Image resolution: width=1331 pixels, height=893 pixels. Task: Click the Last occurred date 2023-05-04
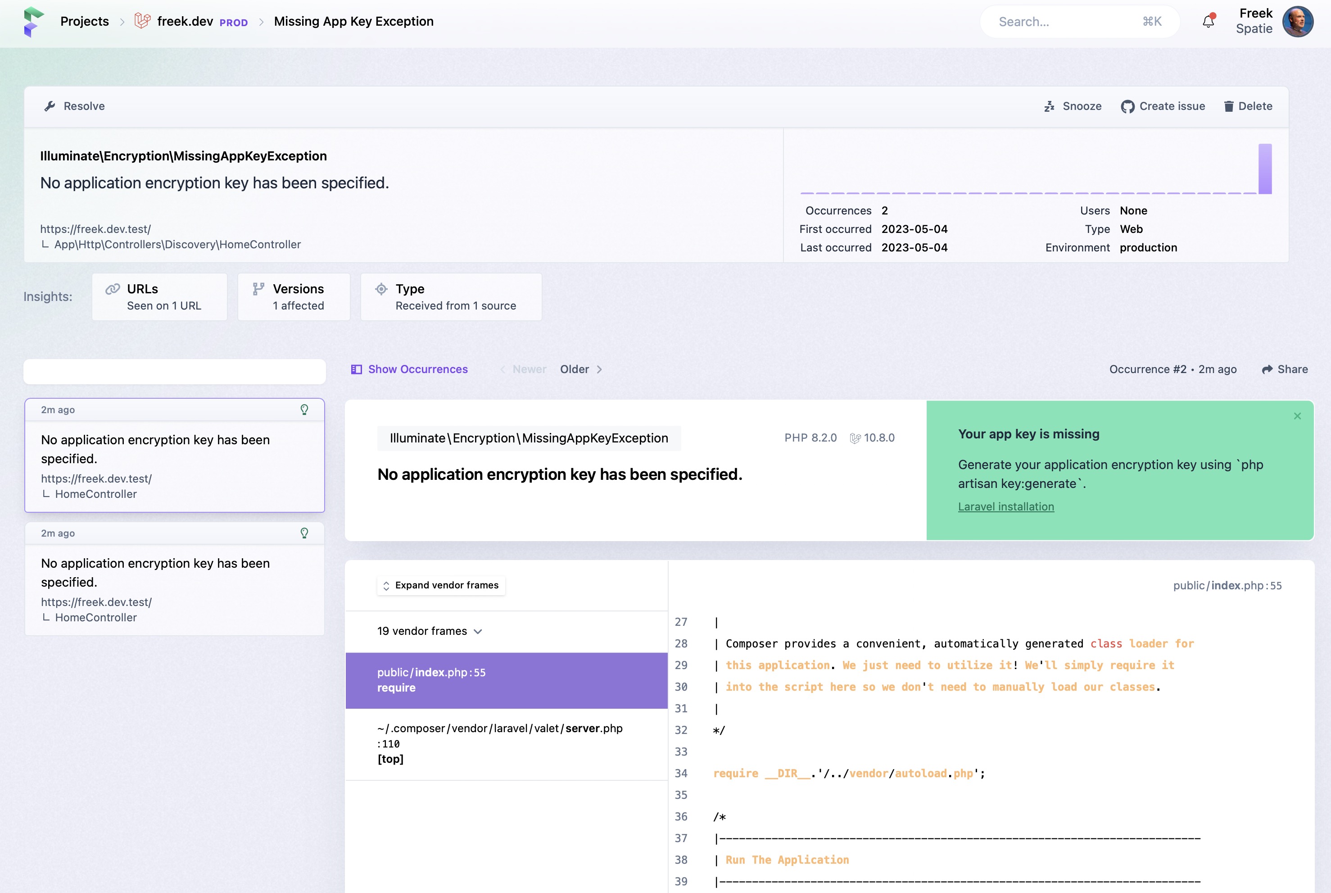click(x=914, y=248)
